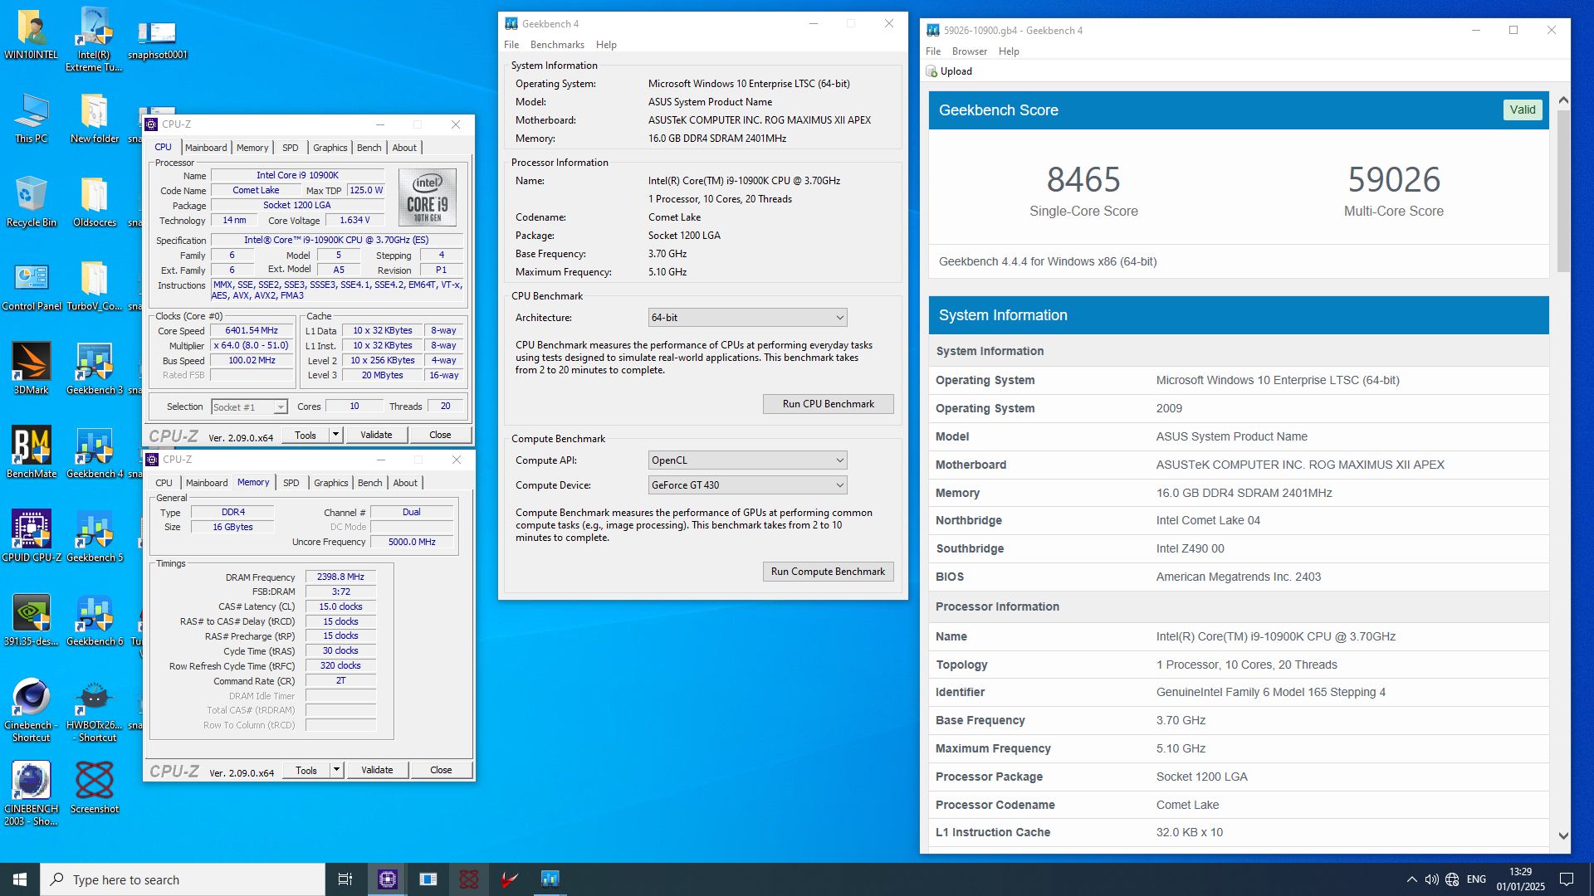Open the Architecture 64-bit dropdown
This screenshot has height=896, width=1594.
[747, 318]
